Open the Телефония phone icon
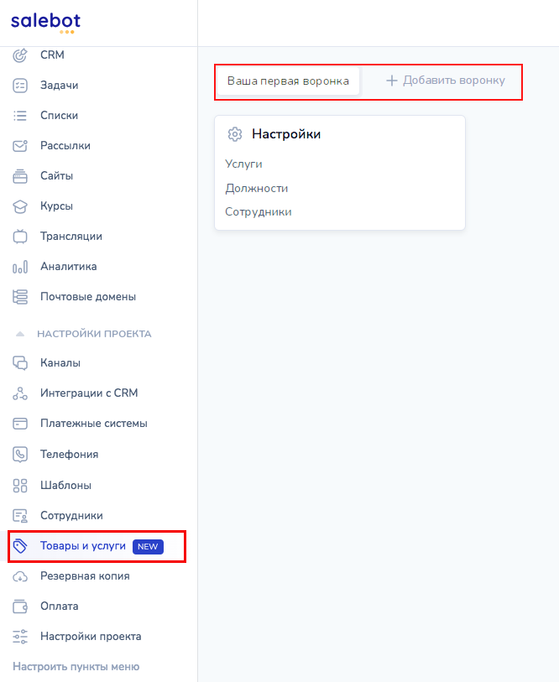The height and width of the screenshot is (682, 559). pyautogui.click(x=21, y=455)
